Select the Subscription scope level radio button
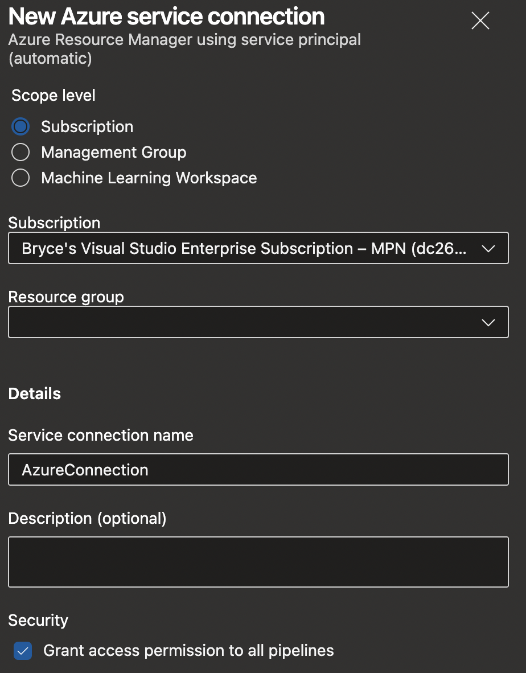This screenshot has width=526, height=673. click(20, 126)
